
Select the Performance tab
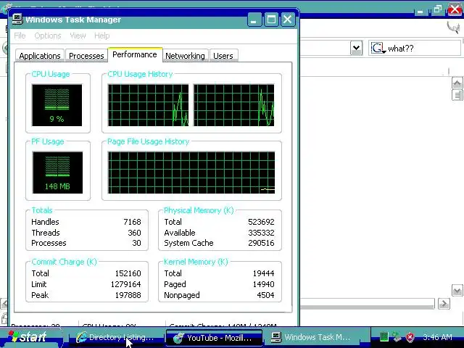135,55
